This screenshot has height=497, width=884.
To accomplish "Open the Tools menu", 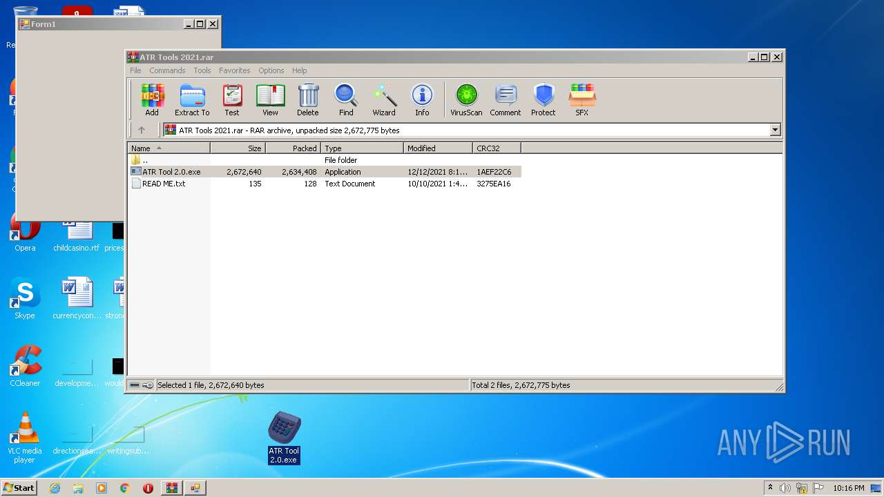I will [202, 70].
